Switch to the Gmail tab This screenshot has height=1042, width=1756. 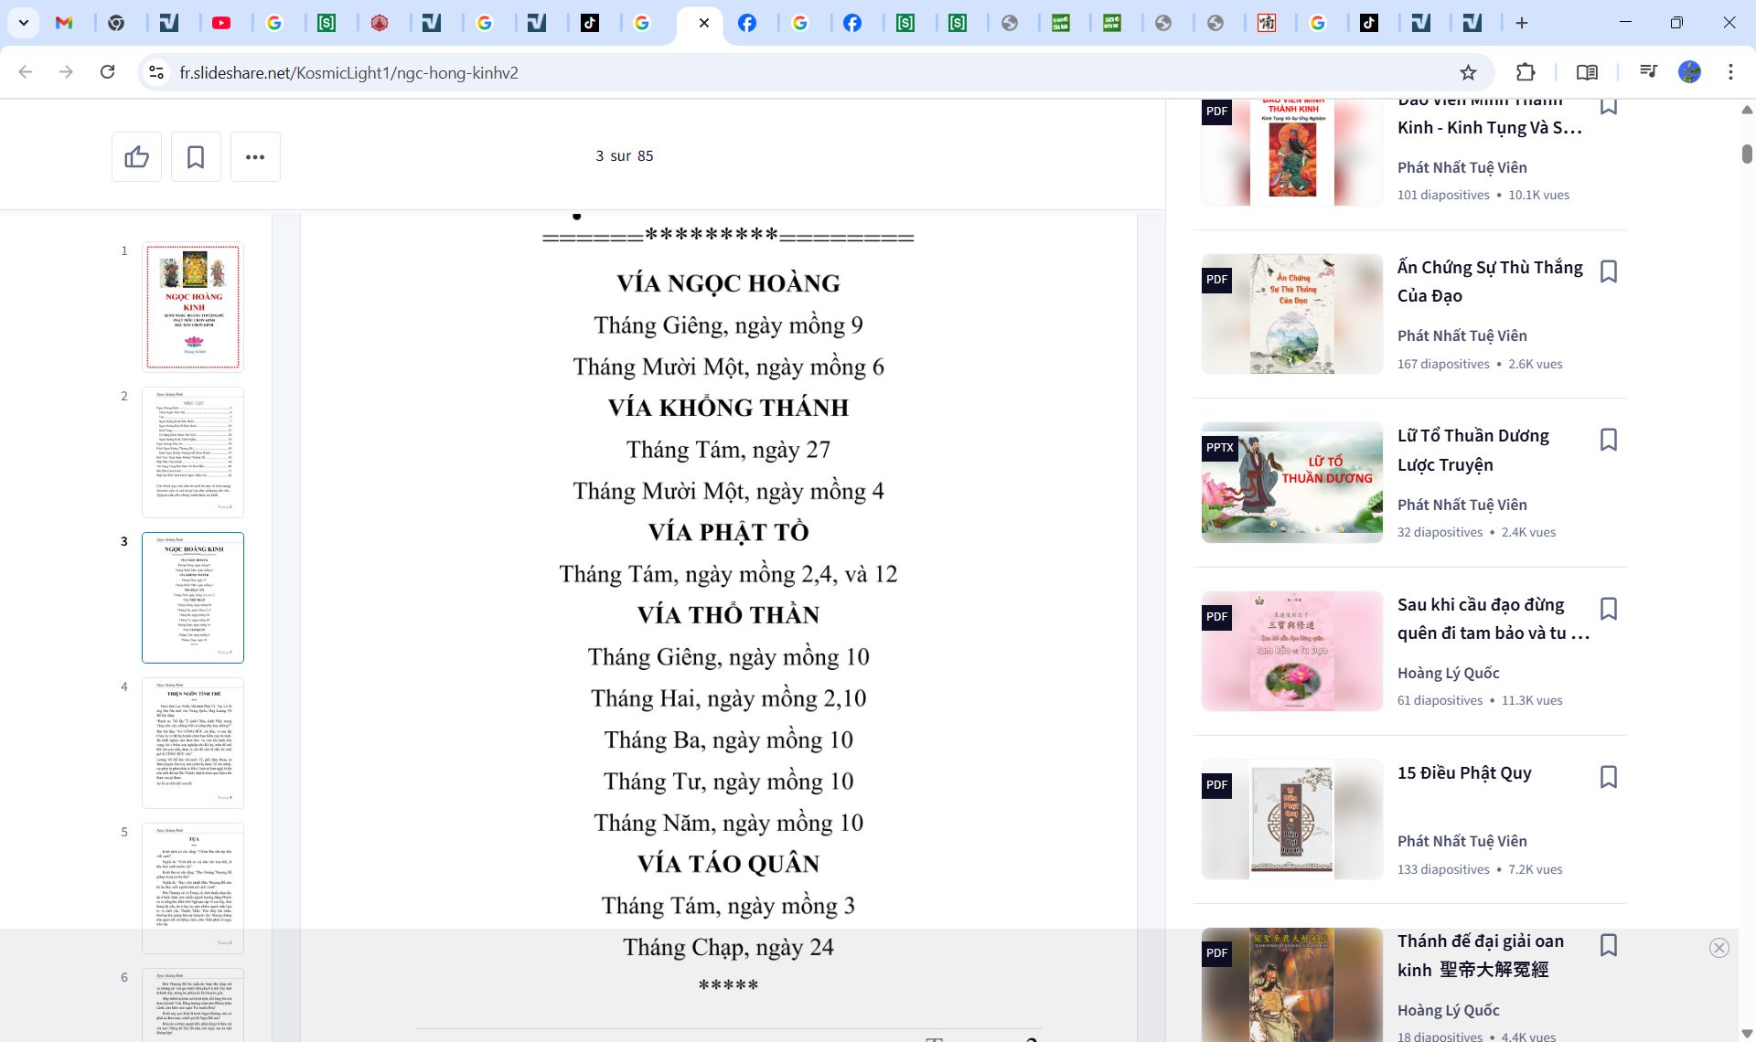(64, 23)
